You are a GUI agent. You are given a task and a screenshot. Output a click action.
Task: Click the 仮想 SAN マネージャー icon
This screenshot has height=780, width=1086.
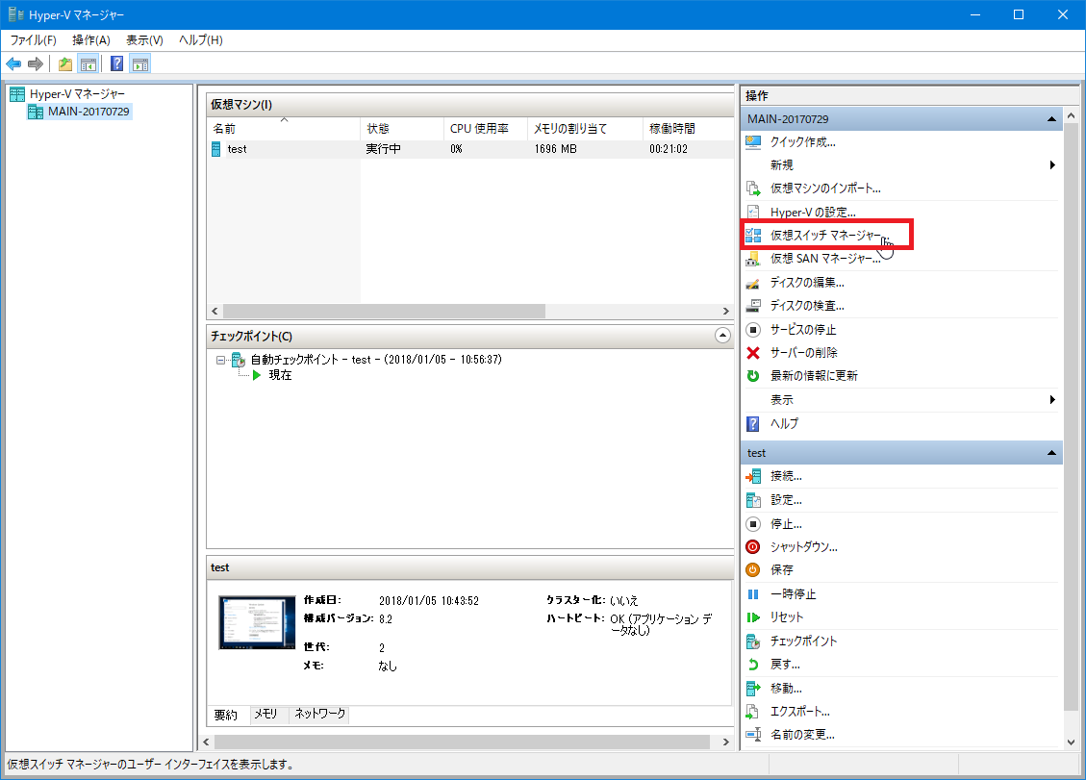753,259
